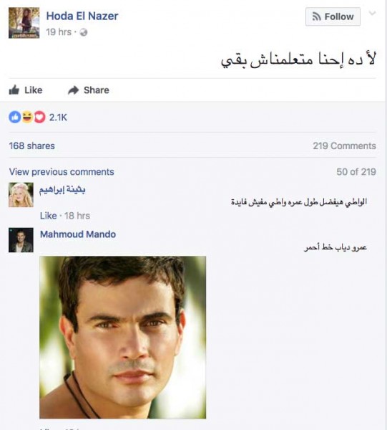The width and height of the screenshot is (387, 430).
Task: Open Hoda El Nazer profile name link
Action: (x=82, y=16)
